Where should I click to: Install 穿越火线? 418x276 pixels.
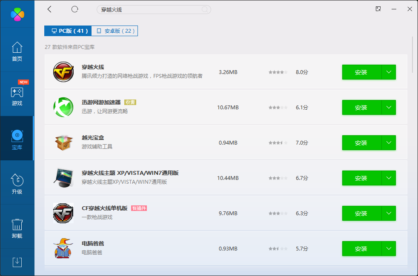362,72
